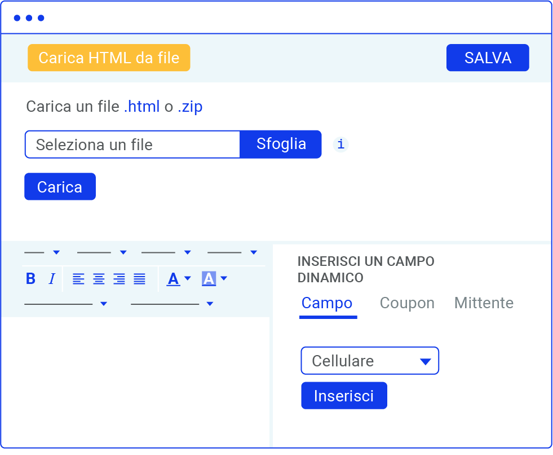Switch to the Mittente tab
Image resolution: width=553 pixels, height=455 pixels.
pyautogui.click(x=484, y=303)
